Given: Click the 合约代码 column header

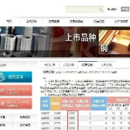Looking at the screenshot, I should coord(45,103).
